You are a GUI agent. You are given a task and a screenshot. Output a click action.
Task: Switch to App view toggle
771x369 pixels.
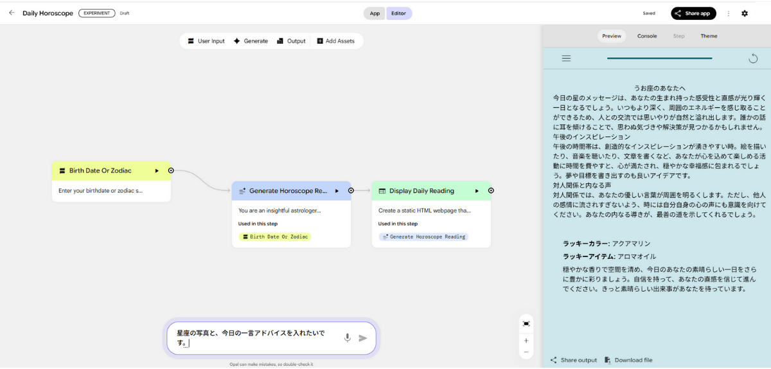tap(375, 14)
